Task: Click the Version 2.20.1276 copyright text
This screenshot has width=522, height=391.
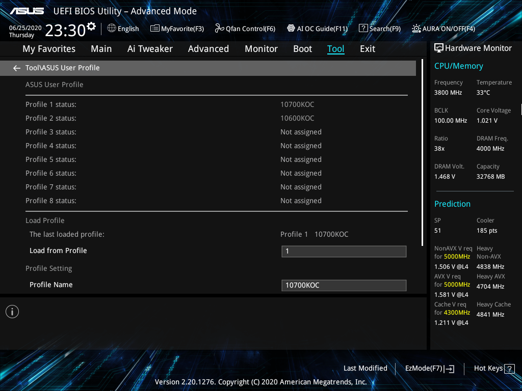Action: pos(260,382)
